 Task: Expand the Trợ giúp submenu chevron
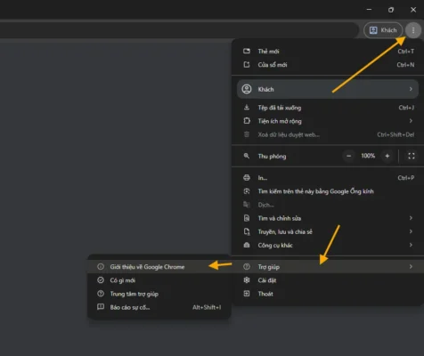click(411, 267)
